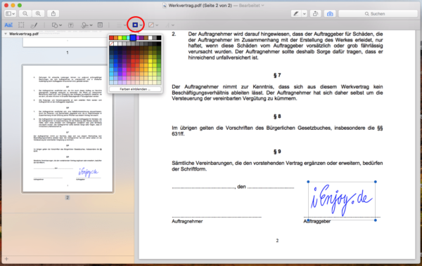Click the iEnjoy.de signature on the page
Viewport: 422px width, 266px height.
point(342,201)
